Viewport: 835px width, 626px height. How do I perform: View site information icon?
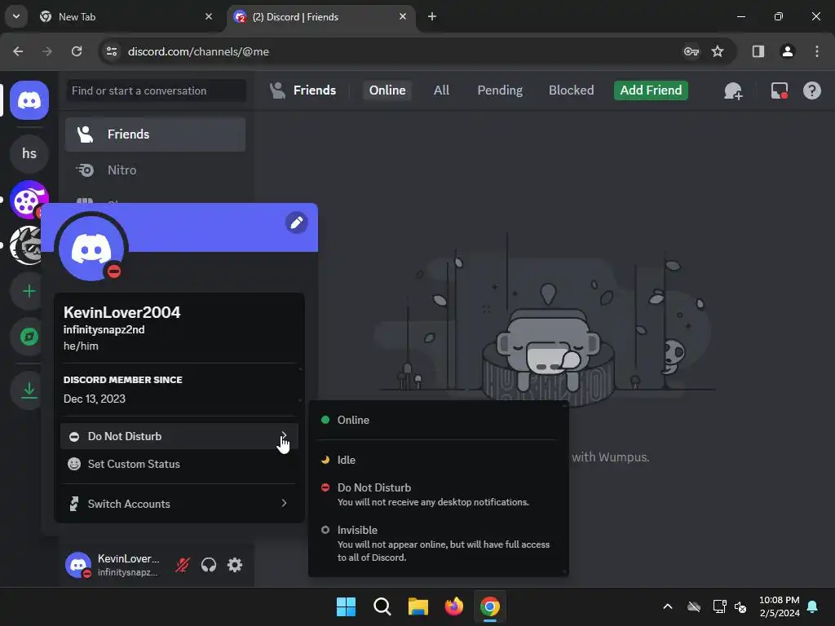tap(112, 51)
